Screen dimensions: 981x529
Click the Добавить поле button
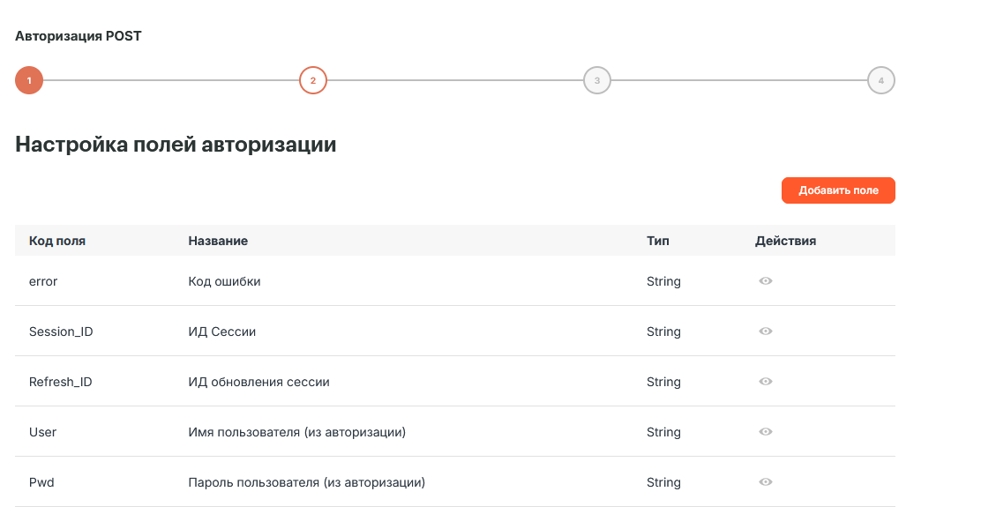click(838, 190)
